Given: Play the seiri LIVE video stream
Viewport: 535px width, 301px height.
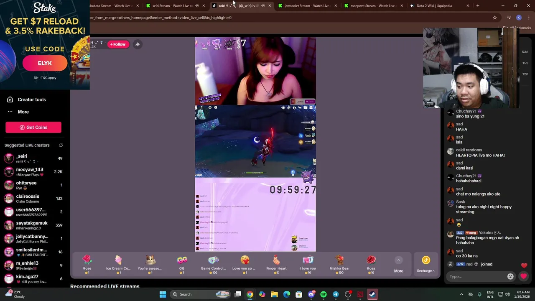Looking at the screenshot, I should pos(255,144).
